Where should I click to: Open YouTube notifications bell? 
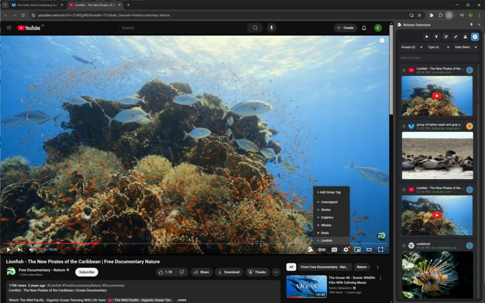[364, 28]
